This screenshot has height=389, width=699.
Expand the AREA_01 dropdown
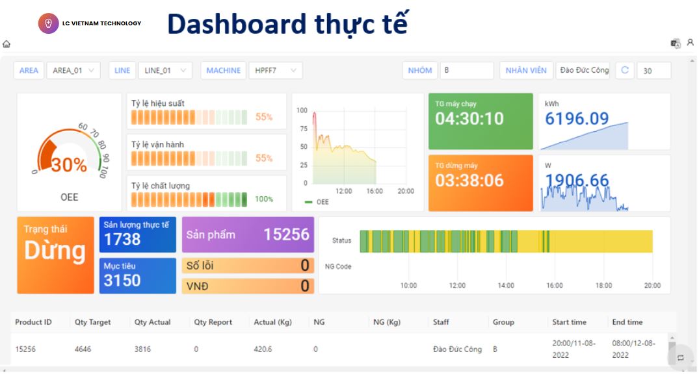click(73, 70)
